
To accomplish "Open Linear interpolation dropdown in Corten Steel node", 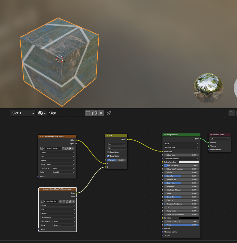I will tap(57, 152).
